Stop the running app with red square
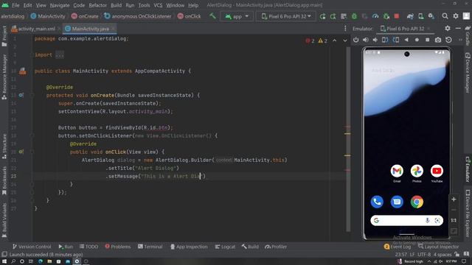 [397, 16]
